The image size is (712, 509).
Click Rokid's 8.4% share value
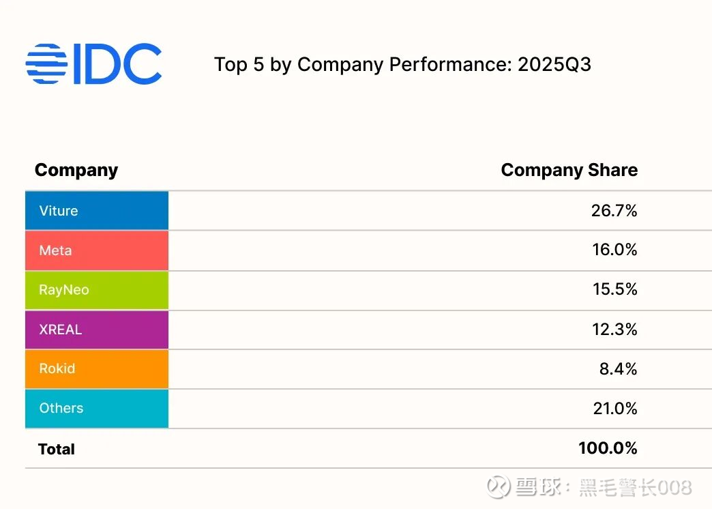[619, 369]
